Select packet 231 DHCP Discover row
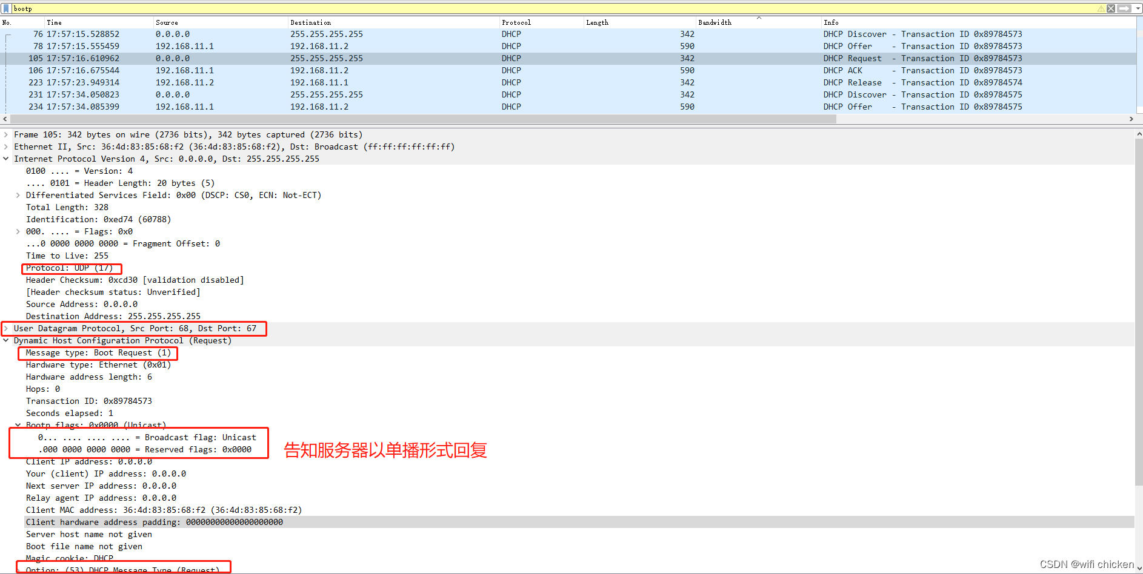The height and width of the screenshot is (574, 1143). [x=568, y=94]
